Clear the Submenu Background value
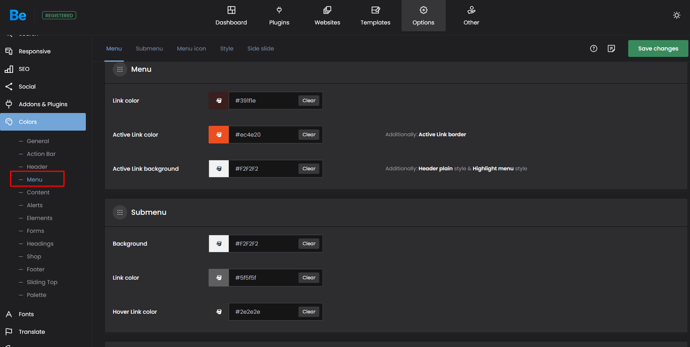This screenshot has height=347, width=690. pos(309,244)
